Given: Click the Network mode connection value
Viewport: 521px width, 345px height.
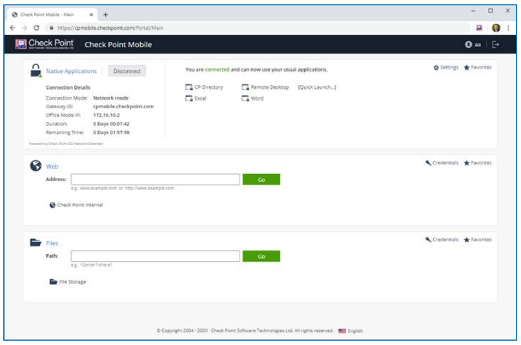Looking at the screenshot, I should [x=110, y=98].
